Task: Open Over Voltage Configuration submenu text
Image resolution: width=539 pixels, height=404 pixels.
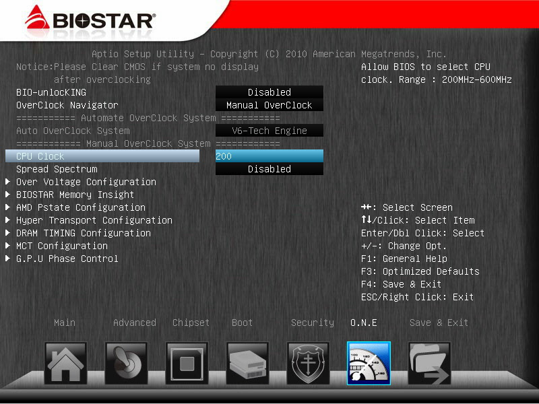Action: [86, 182]
